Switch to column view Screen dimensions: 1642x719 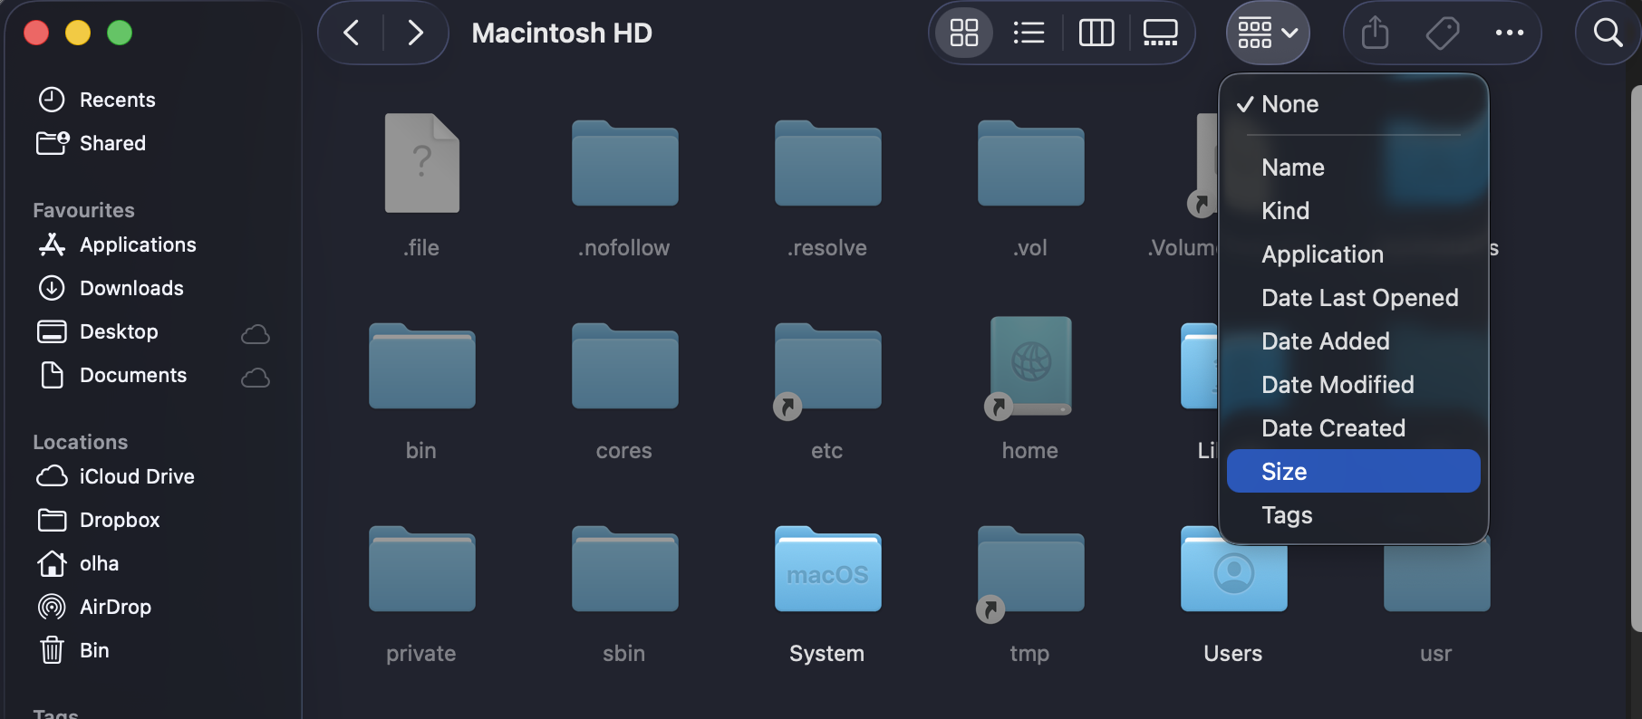[1096, 33]
